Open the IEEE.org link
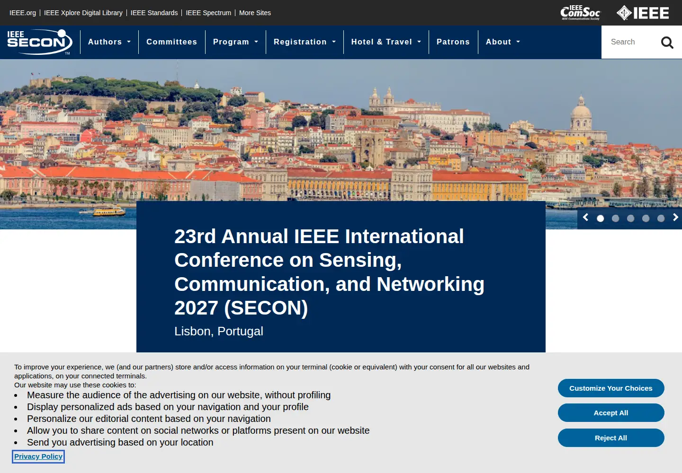 (x=23, y=13)
